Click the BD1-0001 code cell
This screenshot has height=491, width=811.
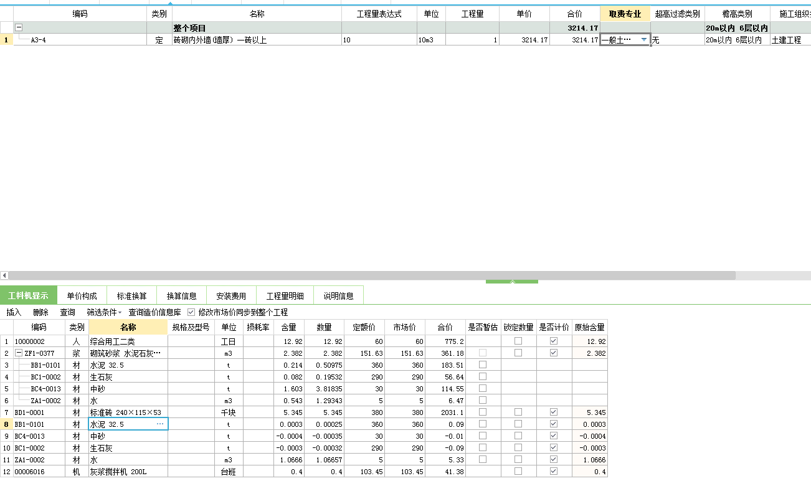tap(40, 412)
